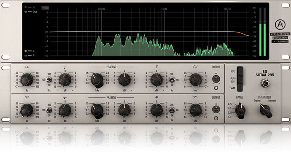Screen dimensions: 291x155
Task: Click the right output level meter
Action: click(264, 32)
